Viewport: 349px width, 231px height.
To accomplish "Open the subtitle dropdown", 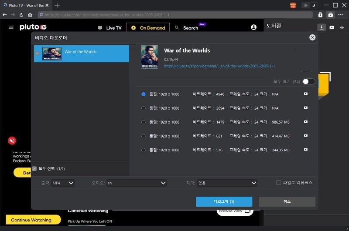I will [x=227, y=183].
